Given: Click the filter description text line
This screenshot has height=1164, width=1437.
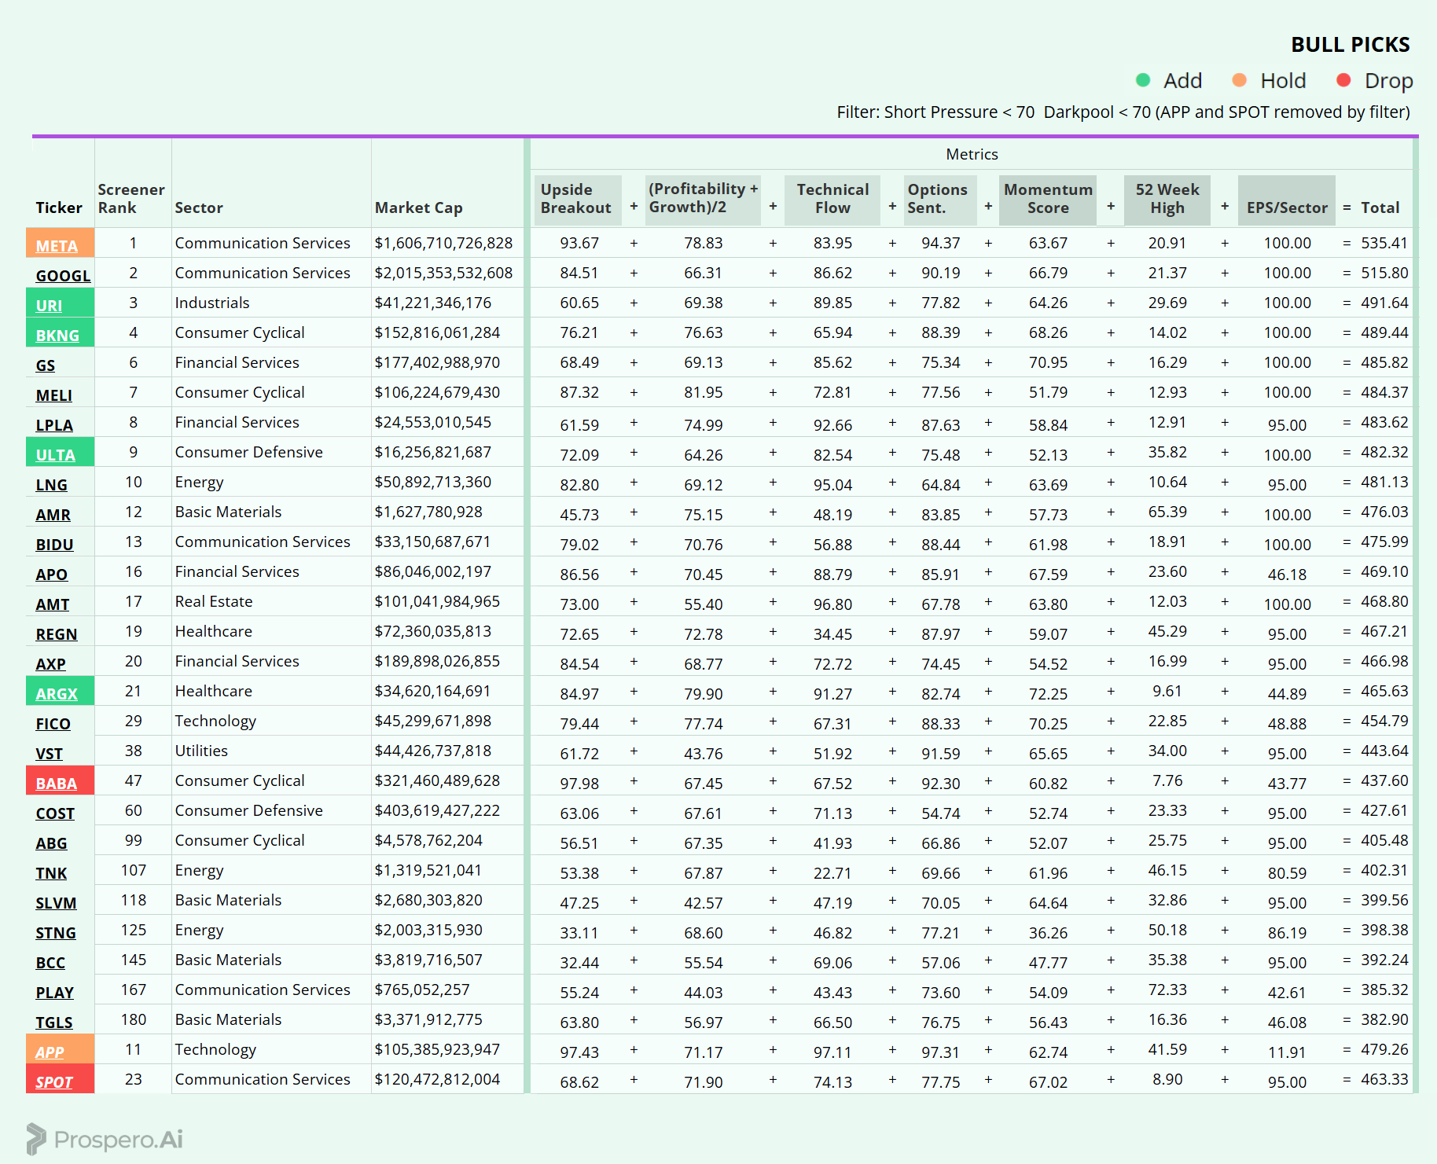Looking at the screenshot, I should 1123,112.
